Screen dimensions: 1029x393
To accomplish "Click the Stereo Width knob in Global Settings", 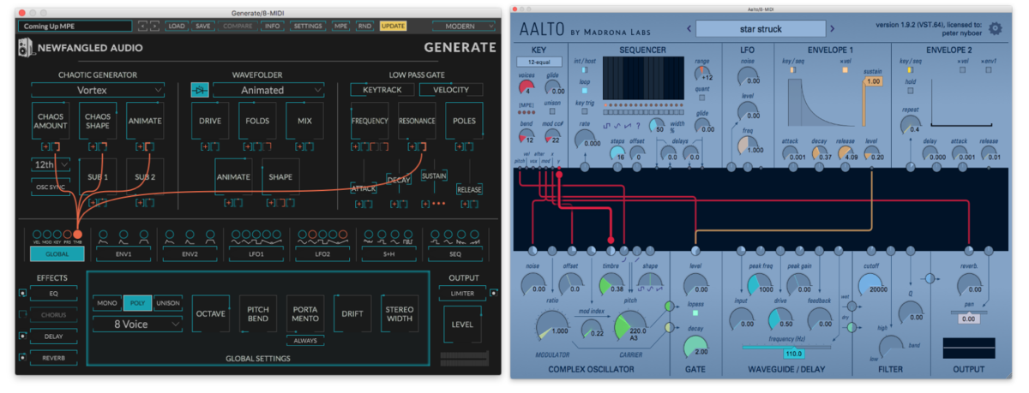I will point(399,314).
